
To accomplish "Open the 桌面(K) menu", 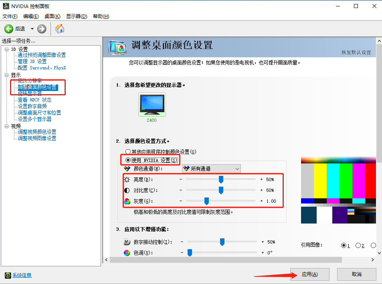I will click(x=52, y=16).
